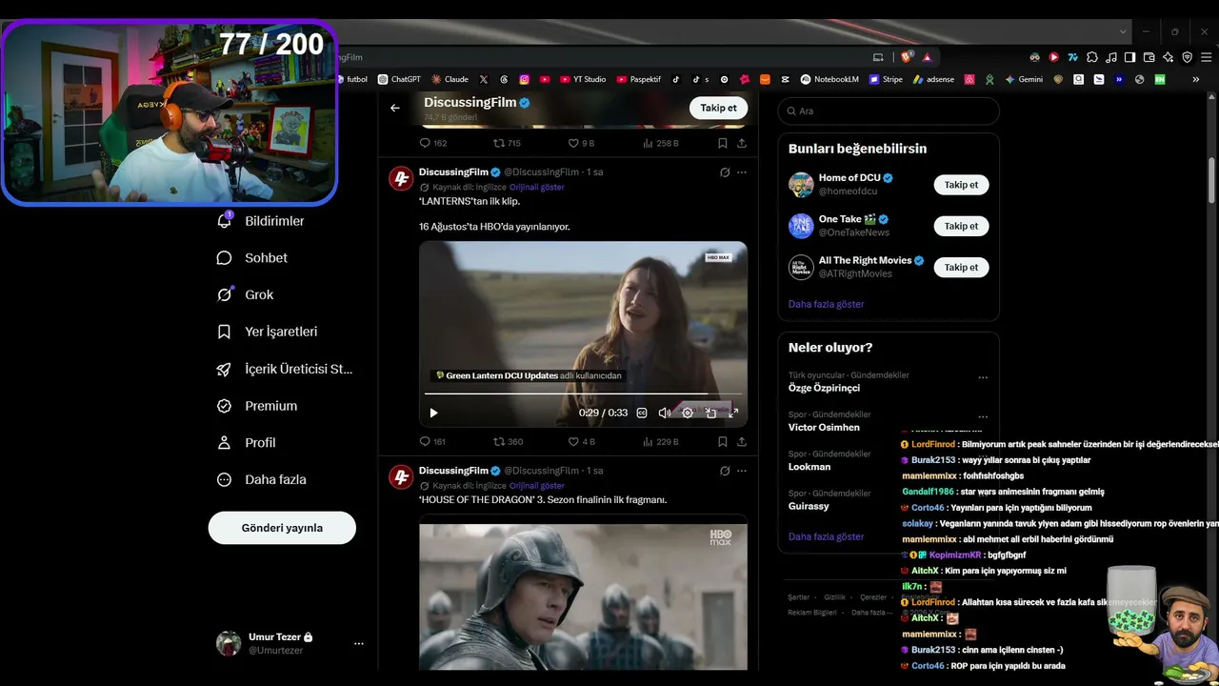Open options dots for the Victor Osimhen trend
The width and height of the screenshot is (1219, 686).
(x=983, y=416)
